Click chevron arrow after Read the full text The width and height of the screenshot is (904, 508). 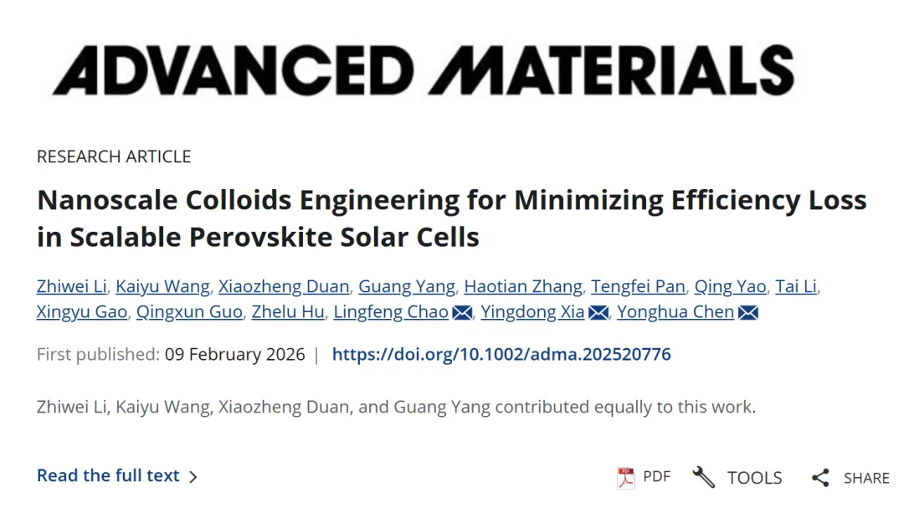[x=193, y=477]
